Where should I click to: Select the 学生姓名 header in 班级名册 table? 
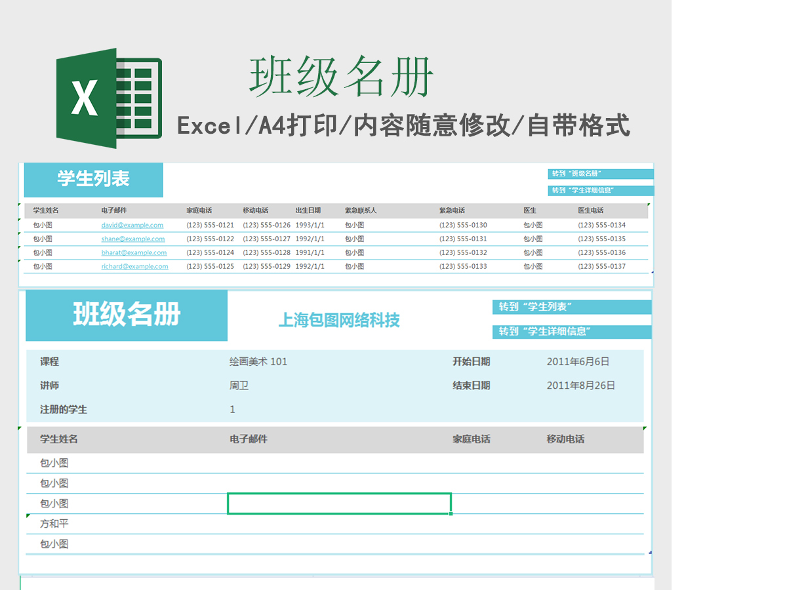tap(59, 439)
